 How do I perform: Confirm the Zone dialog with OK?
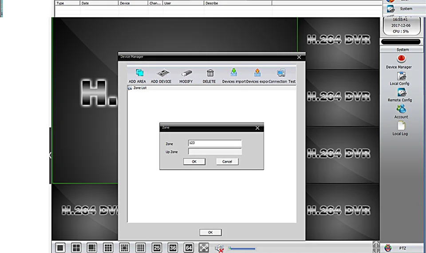point(194,162)
